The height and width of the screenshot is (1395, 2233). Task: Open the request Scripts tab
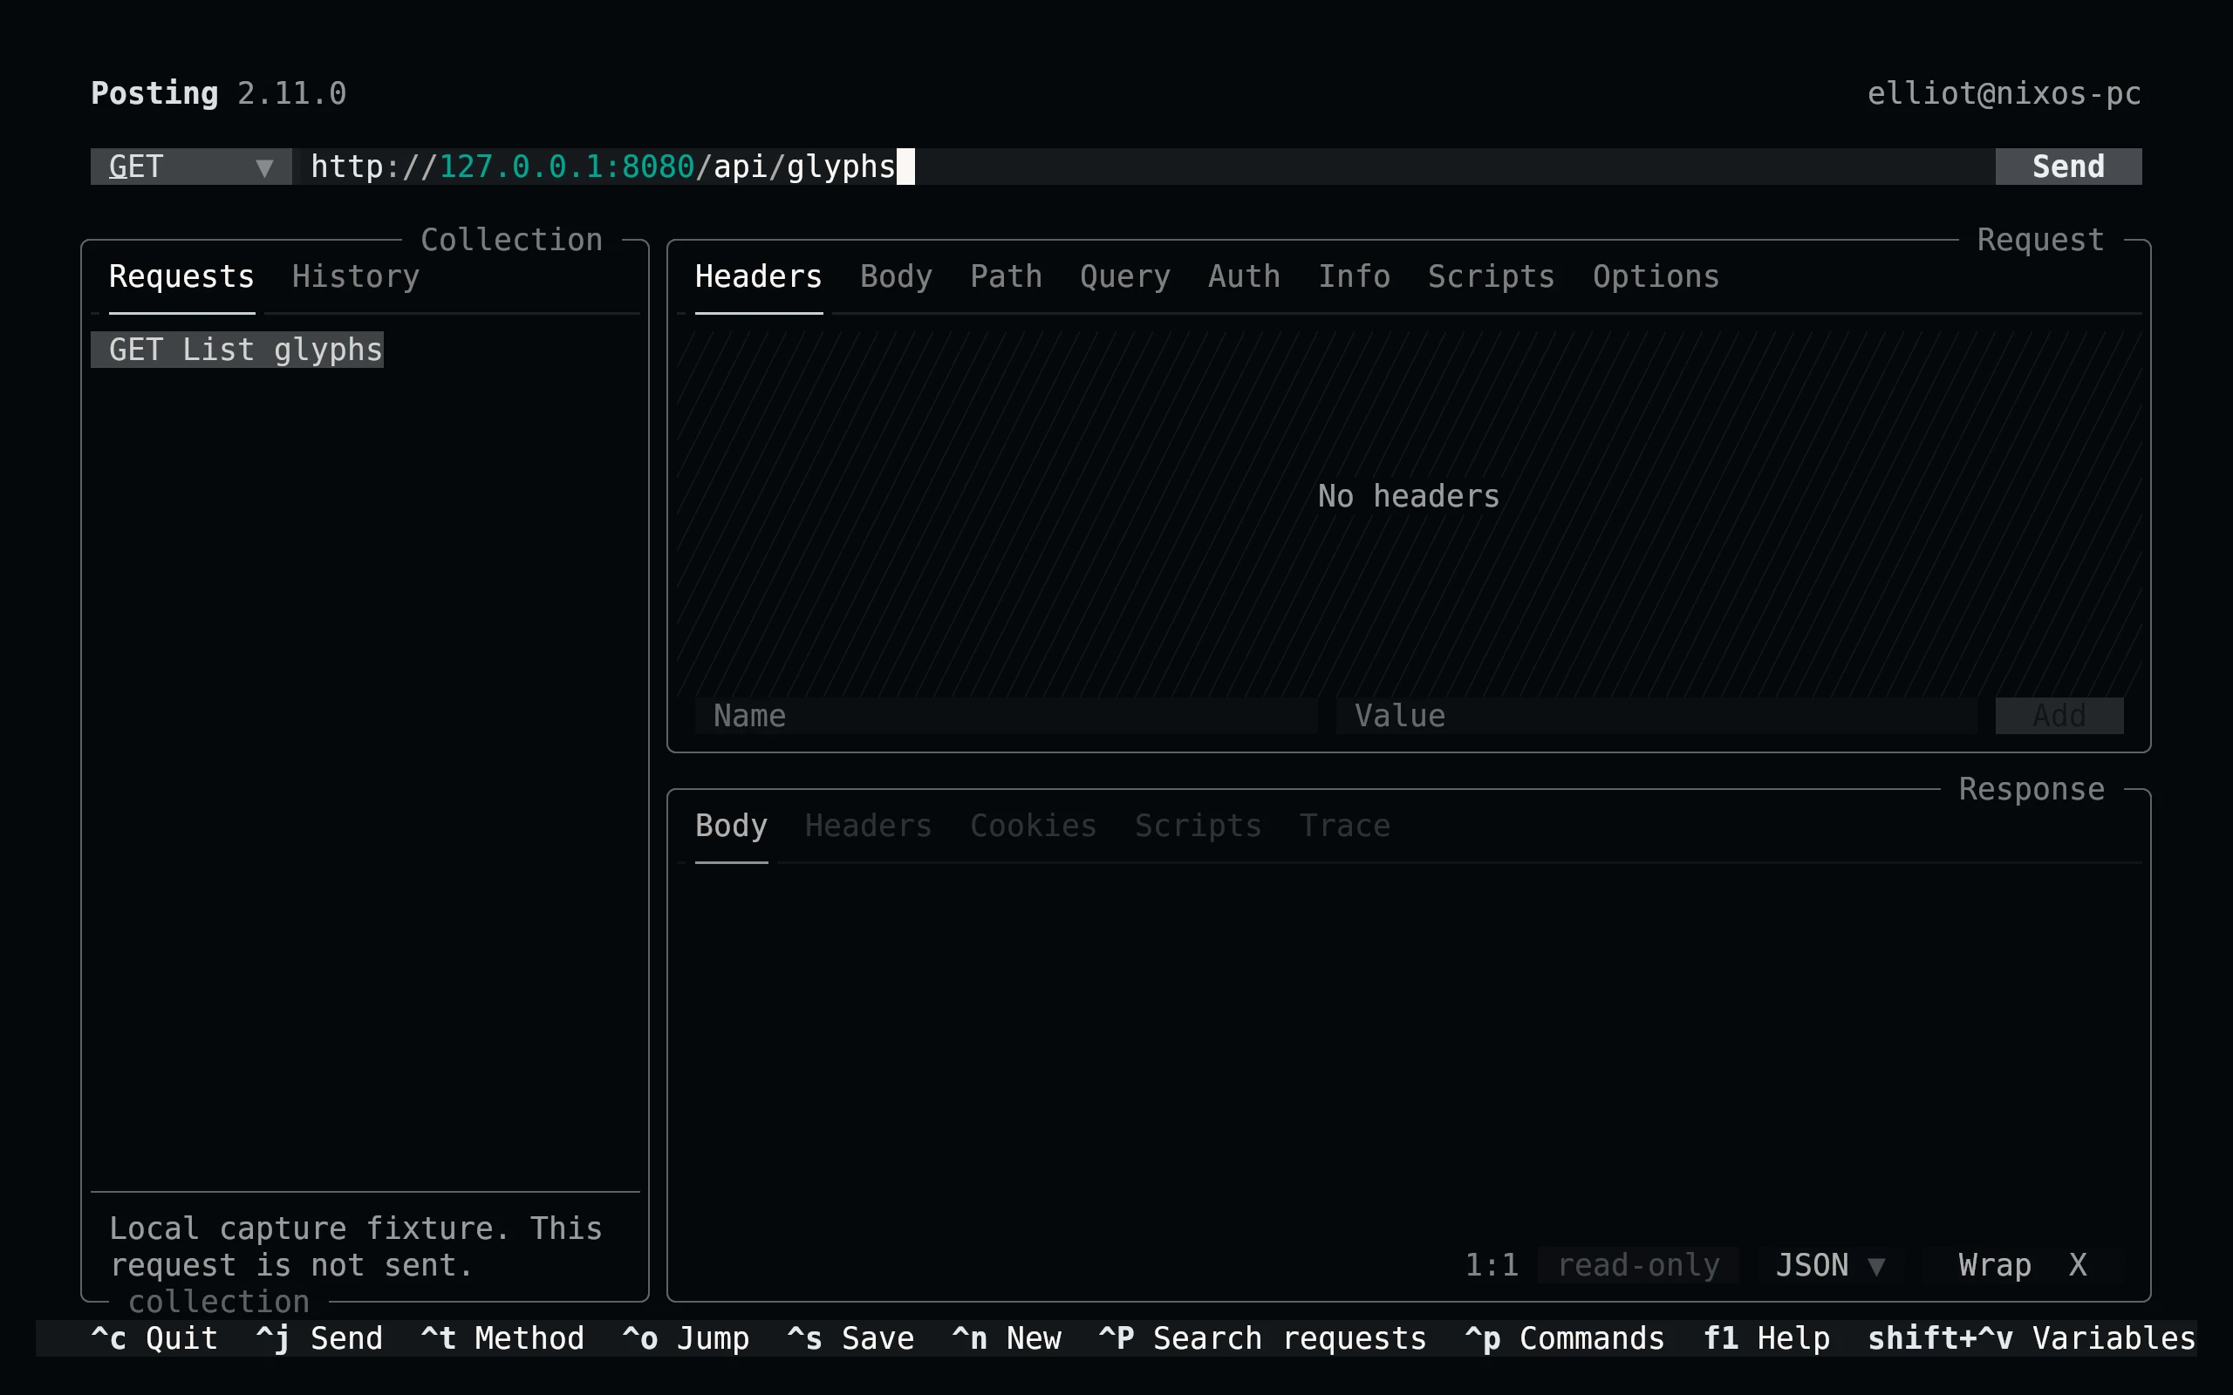click(x=1491, y=276)
